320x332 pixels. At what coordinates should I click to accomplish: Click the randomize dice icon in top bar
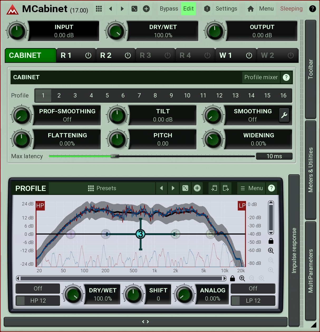pyautogui.click(x=134, y=9)
